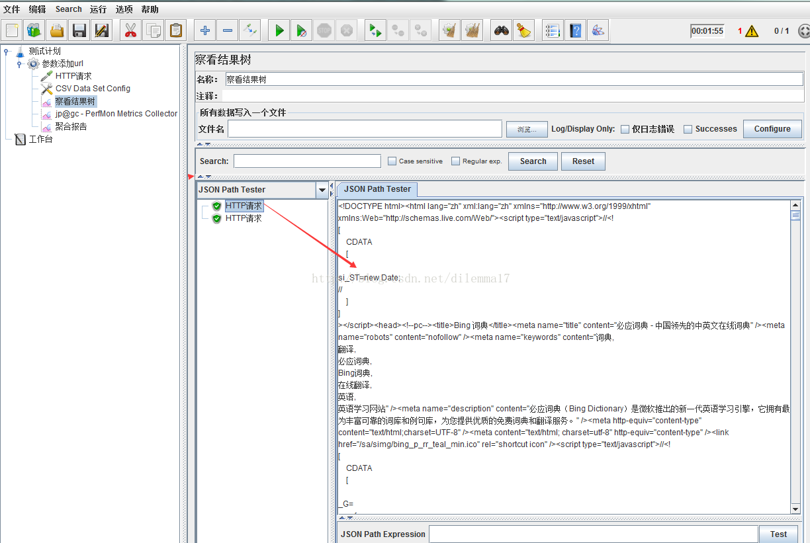
Task: Click the Open file folder icon
Action: (57, 30)
